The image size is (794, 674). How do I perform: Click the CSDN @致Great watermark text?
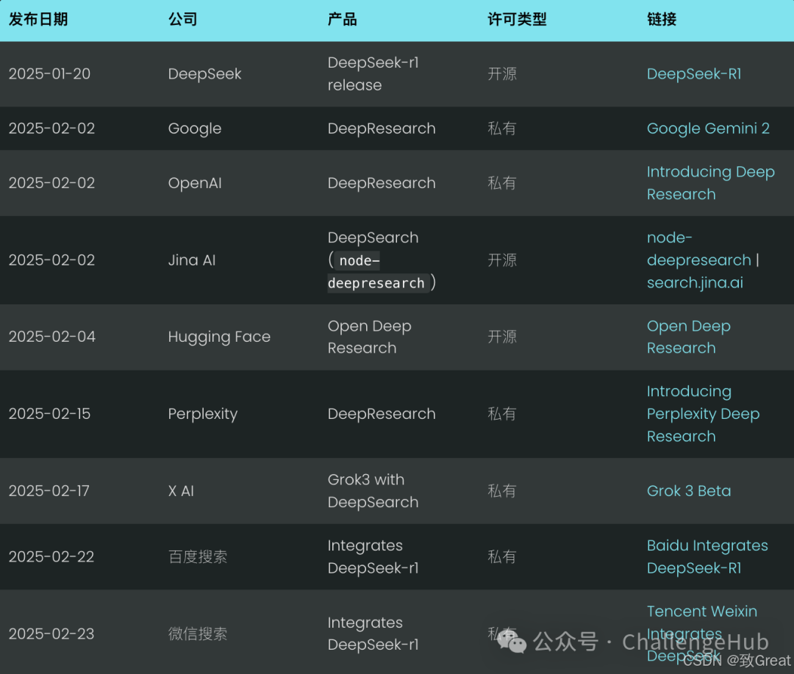735,660
